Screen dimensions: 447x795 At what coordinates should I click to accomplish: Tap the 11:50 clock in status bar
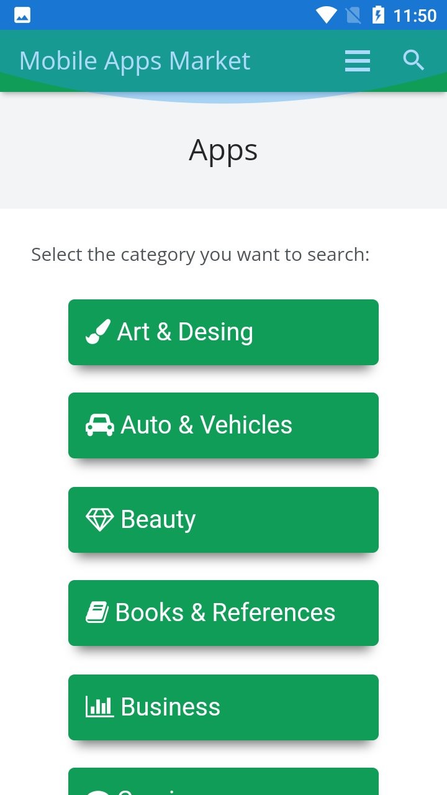coord(415,15)
